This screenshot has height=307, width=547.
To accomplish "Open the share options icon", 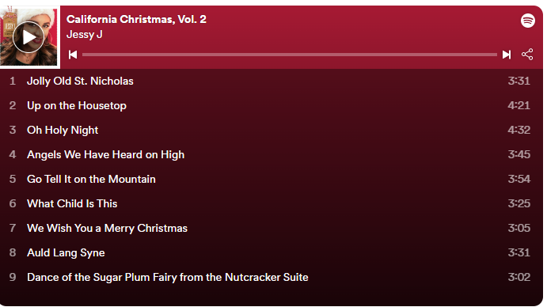I will pyautogui.click(x=527, y=55).
